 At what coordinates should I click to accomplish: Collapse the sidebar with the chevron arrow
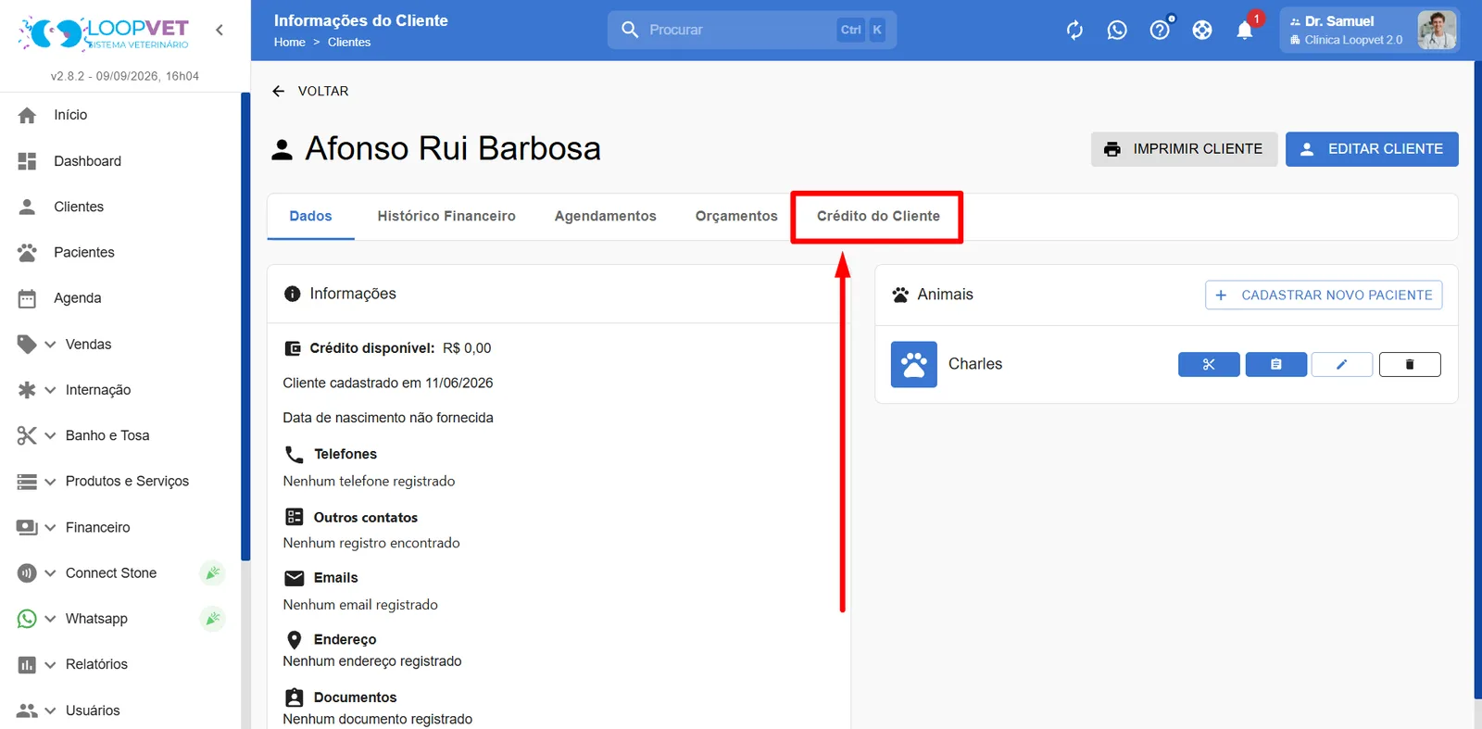(220, 30)
